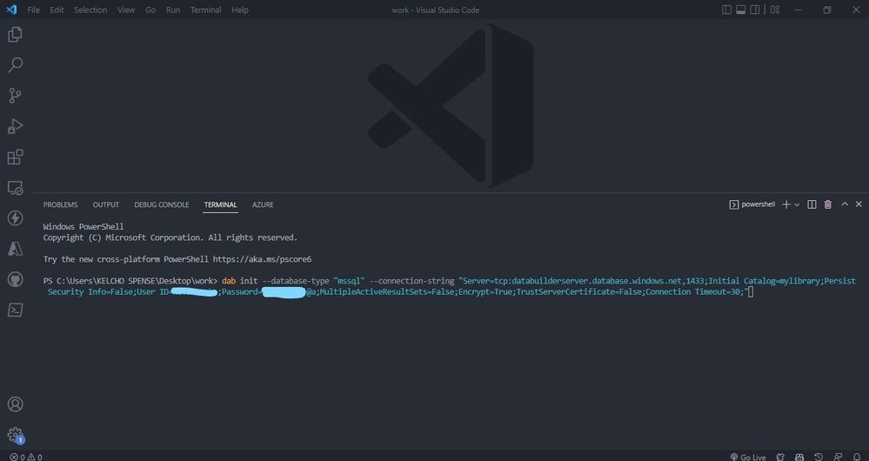Open the Search view
Image resolution: width=869 pixels, height=461 pixels.
point(15,65)
